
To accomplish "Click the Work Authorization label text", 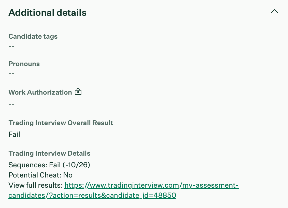I will click(40, 92).
